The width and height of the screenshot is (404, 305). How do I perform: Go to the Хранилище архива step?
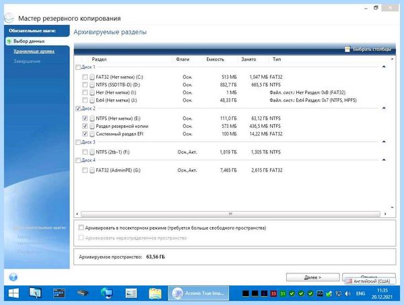[x=34, y=51]
